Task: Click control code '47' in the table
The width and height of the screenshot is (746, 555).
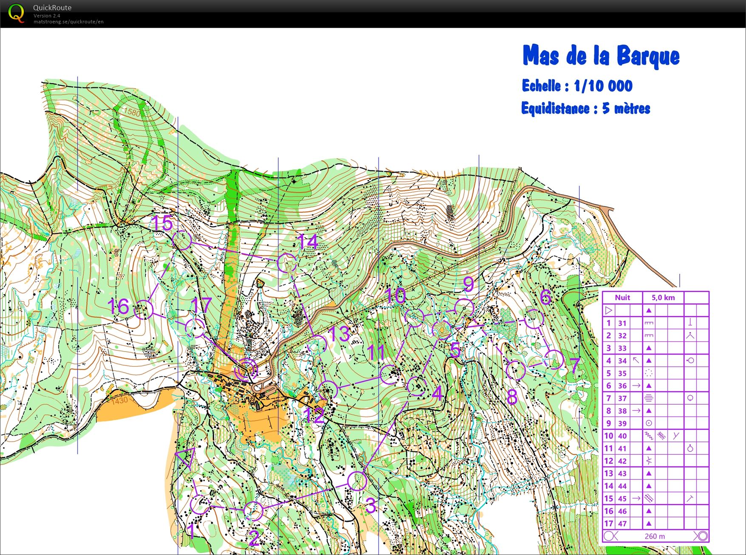Action: point(622,524)
